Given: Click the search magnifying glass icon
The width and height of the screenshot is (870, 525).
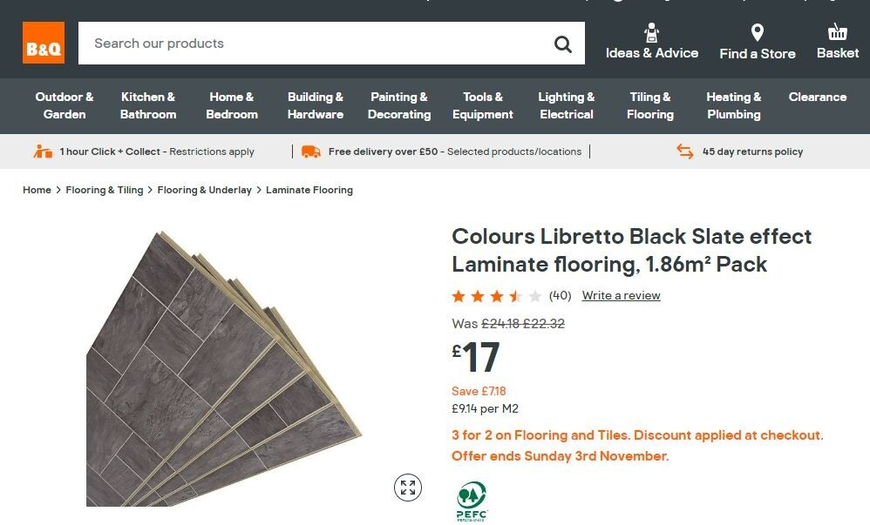Looking at the screenshot, I should click(563, 44).
